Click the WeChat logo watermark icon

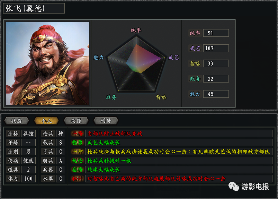(234, 187)
